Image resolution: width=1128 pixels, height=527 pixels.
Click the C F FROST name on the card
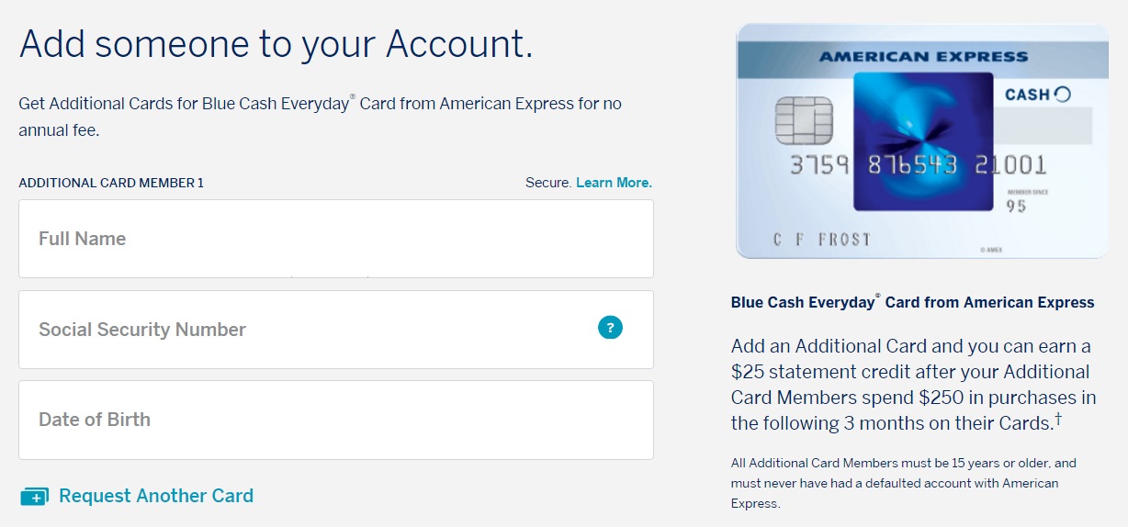822,240
